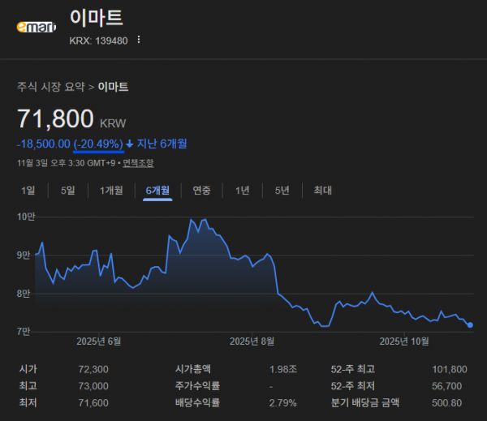Open the three-dot more options menu
This screenshot has height=421, width=487.
tap(139, 40)
